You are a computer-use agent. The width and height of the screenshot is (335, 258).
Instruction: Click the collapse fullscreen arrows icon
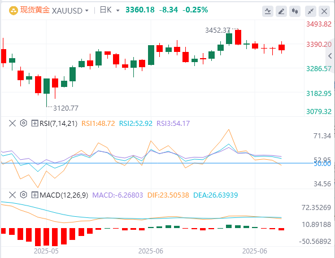[x=311, y=11]
